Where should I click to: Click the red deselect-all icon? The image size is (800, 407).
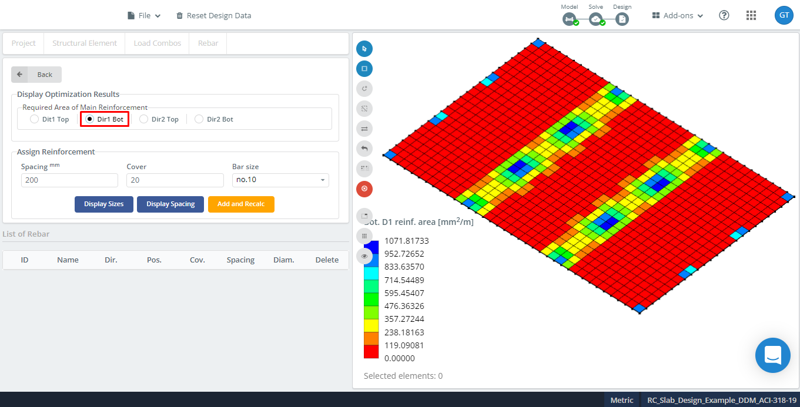(364, 189)
